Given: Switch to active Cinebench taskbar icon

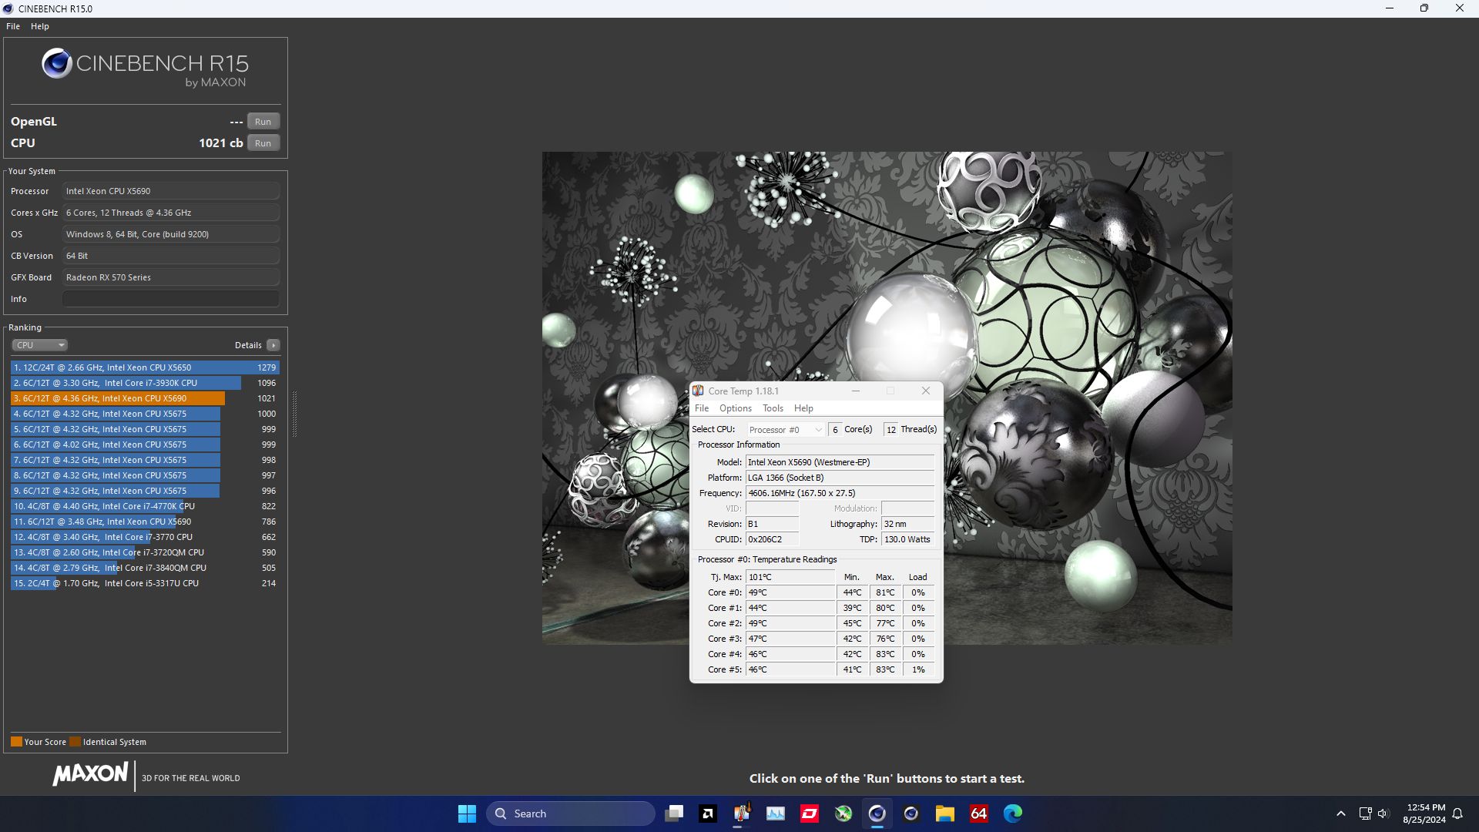Looking at the screenshot, I should [877, 814].
